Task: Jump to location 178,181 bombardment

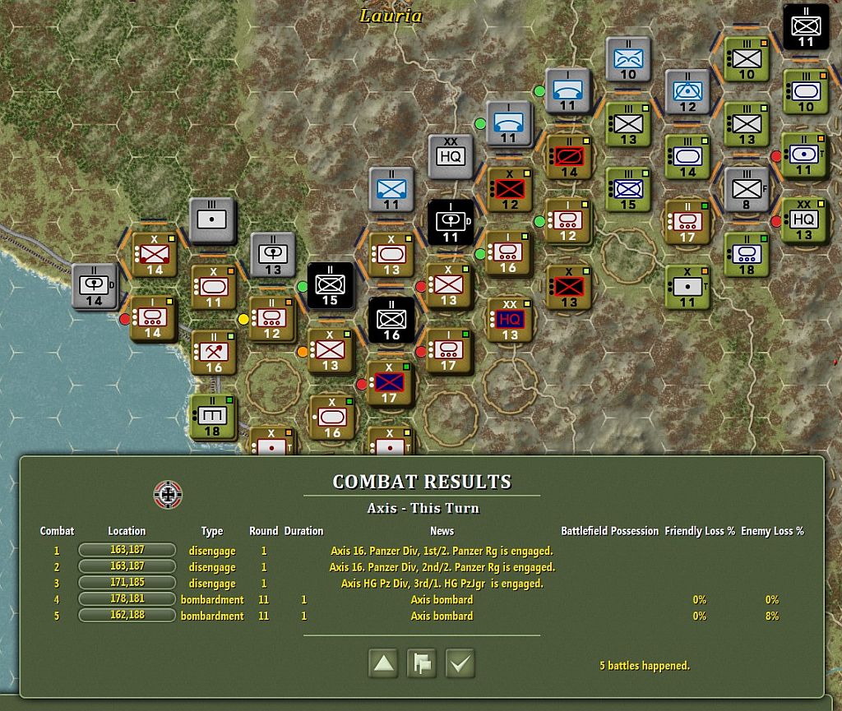Action: coord(127,599)
